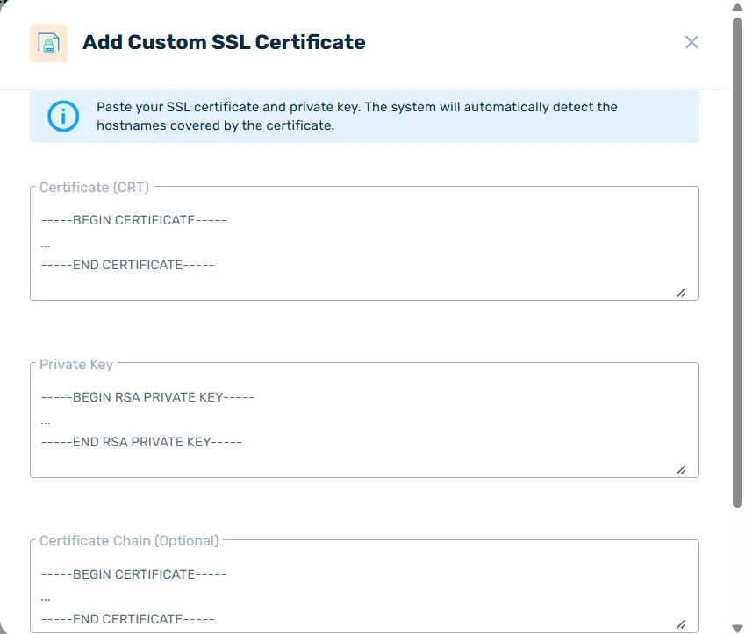Focus the Certificate (CRT) text area
The height and width of the screenshot is (634, 745).
click(364, 244)
